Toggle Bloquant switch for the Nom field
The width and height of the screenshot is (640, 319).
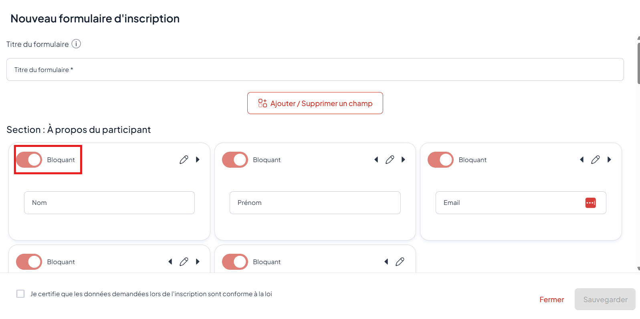pos(29,160)
